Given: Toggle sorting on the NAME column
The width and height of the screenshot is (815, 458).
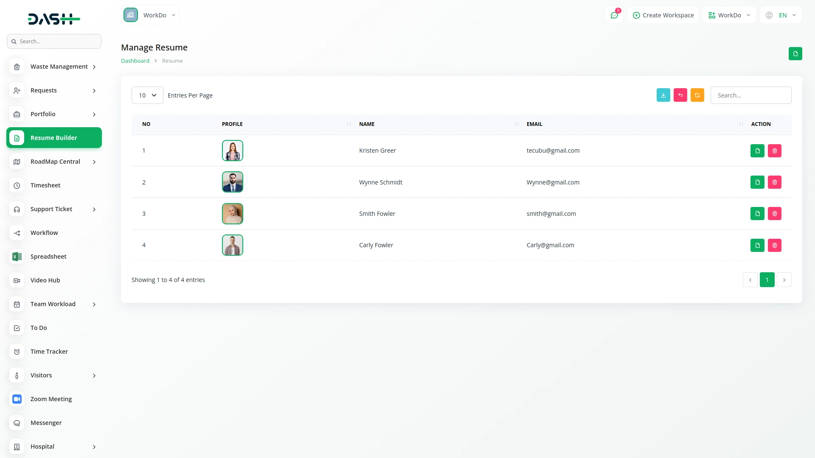Looking at the screenshot, I should click(516, 124).
